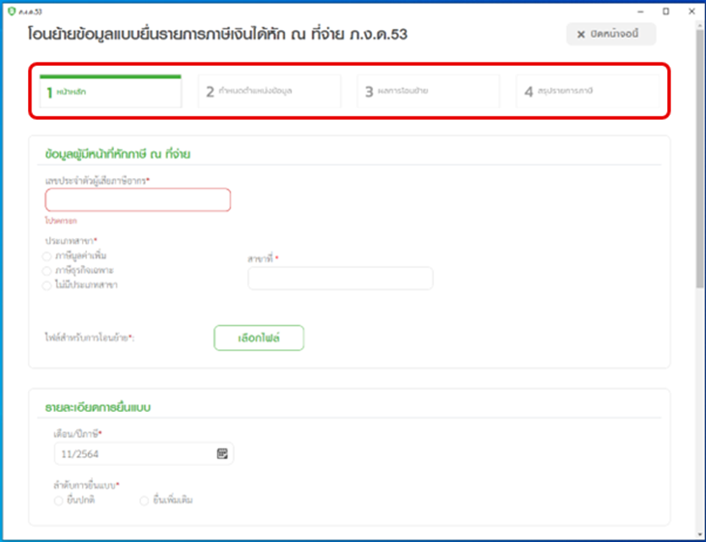Select ยื่นเพิ่มเติม filing radio button

[x=144, y=501]
